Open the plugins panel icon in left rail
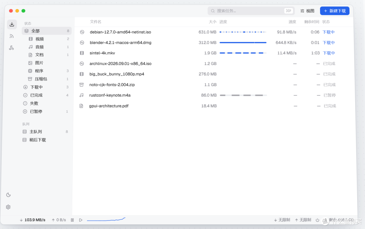The height and width of the screenshot is (229, 365). point(11,48)
